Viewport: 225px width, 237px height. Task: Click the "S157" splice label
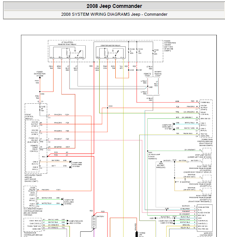coord(140,70)
